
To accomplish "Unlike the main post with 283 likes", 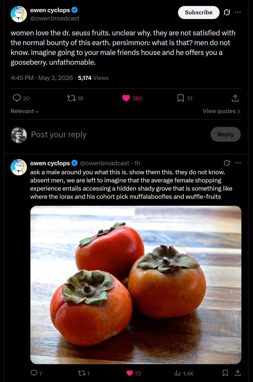I will tap(126, 98).
